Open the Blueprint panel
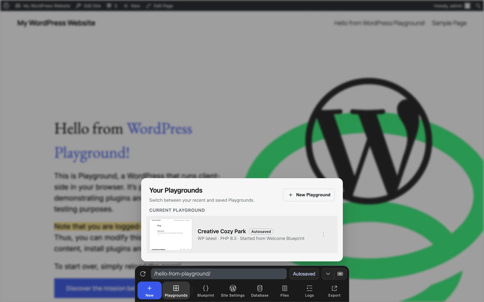Screen dimensions: 484x302 click(206, 291)
